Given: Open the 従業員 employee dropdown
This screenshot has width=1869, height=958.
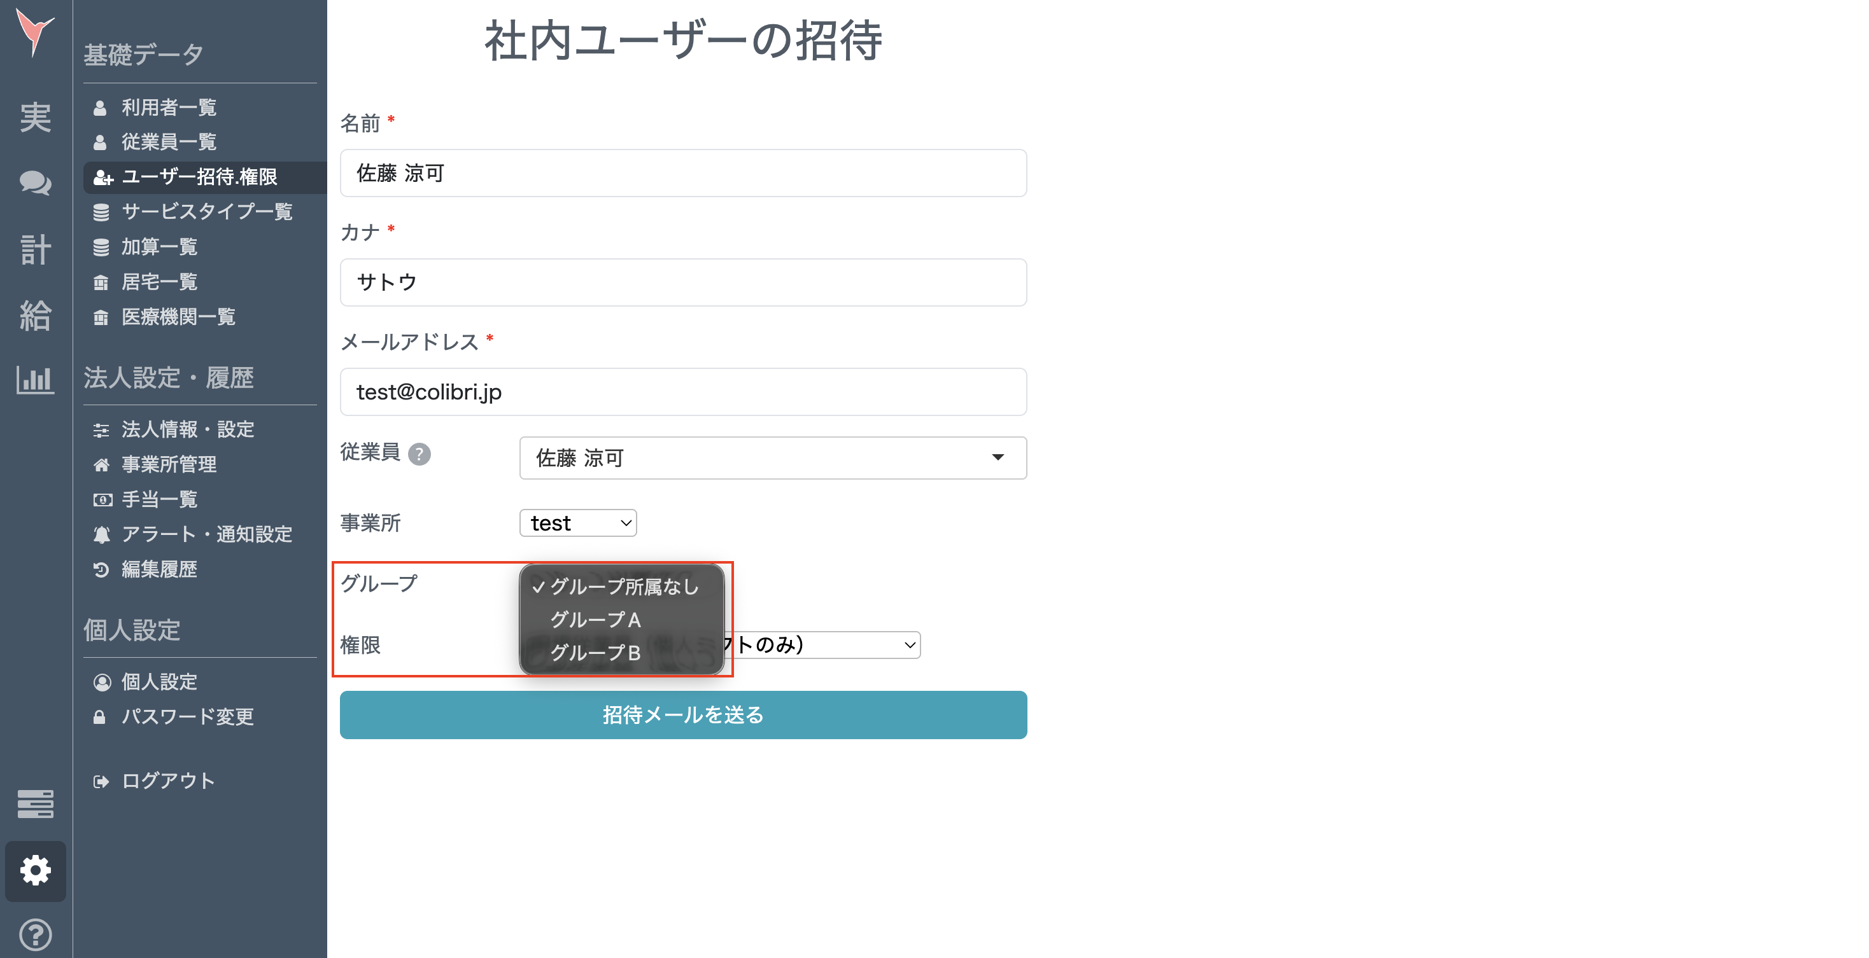Looking at the screenshot, I should pyautogui.click(x=773, y=457).
